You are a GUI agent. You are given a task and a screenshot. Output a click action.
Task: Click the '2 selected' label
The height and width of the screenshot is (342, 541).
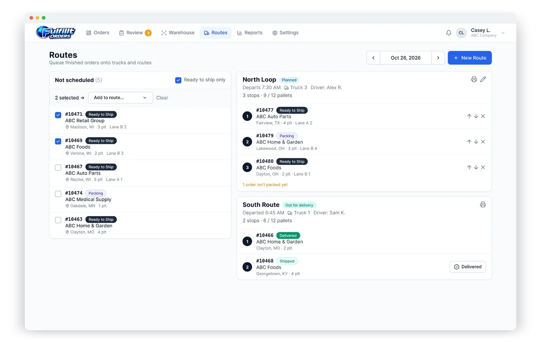click(70, 98)
